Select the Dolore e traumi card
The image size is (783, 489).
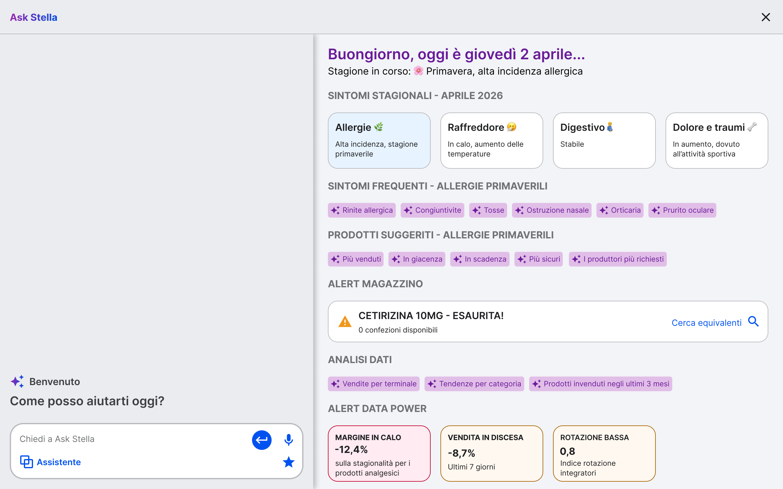(x=717, y=140)
